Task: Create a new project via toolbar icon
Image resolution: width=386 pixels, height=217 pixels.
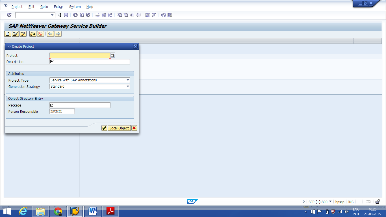Action: click(x=7, y=34)
